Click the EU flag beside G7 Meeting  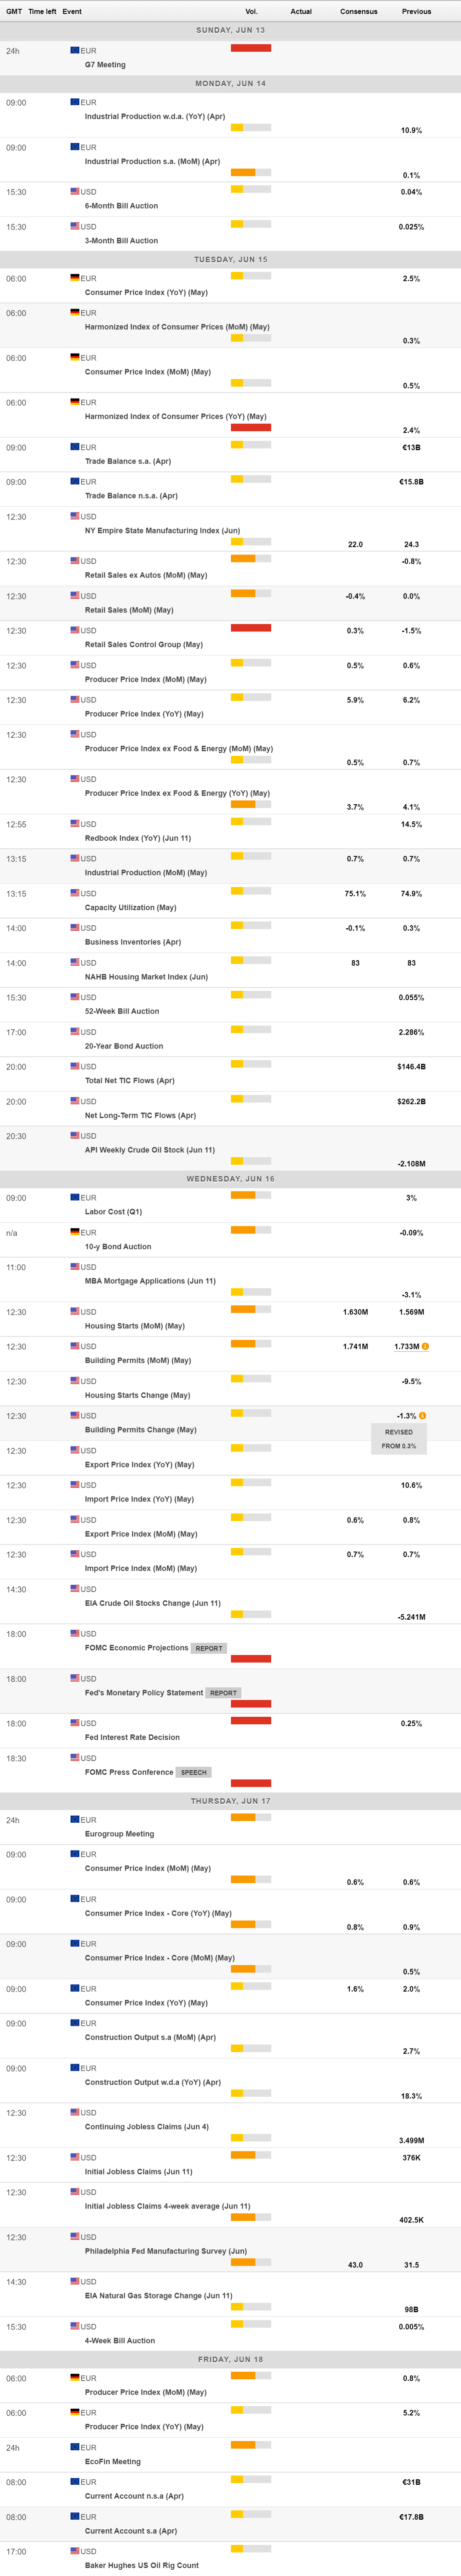[75, 50]
